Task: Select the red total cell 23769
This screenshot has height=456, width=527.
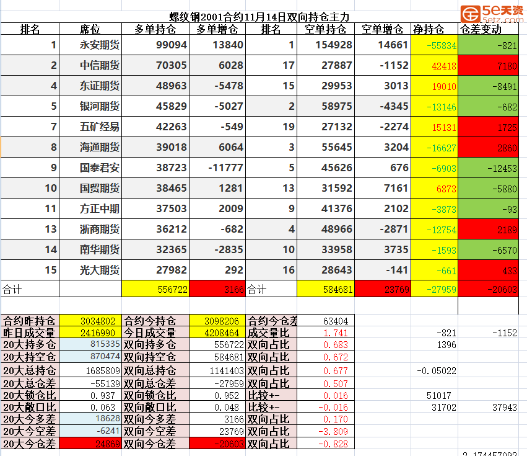Action: [x=383, y=289]
